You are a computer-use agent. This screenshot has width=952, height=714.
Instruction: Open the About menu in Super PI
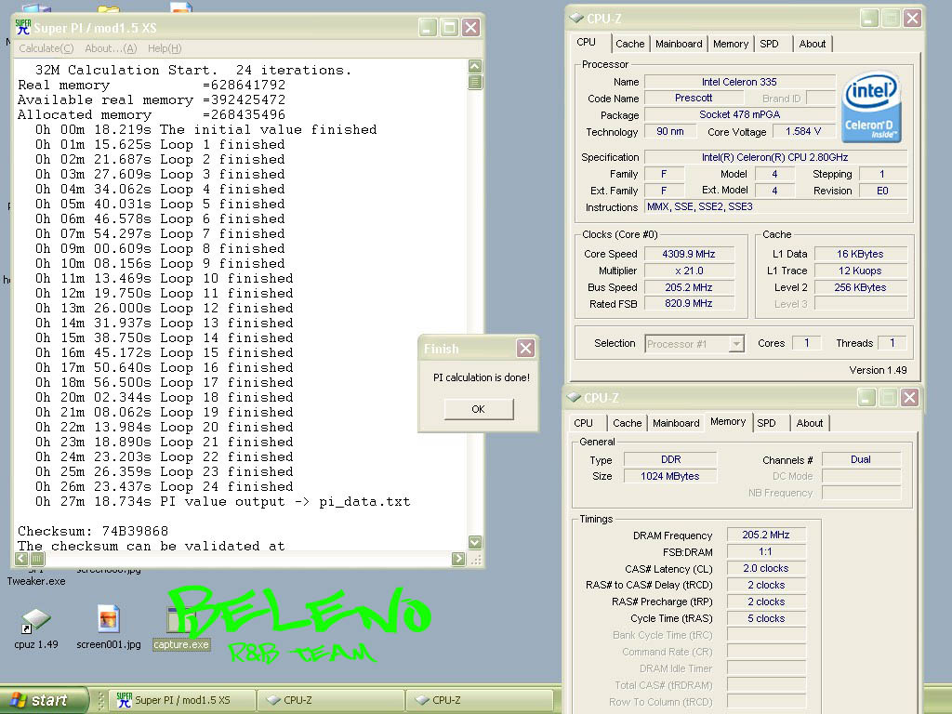click(x=111, y=48)
